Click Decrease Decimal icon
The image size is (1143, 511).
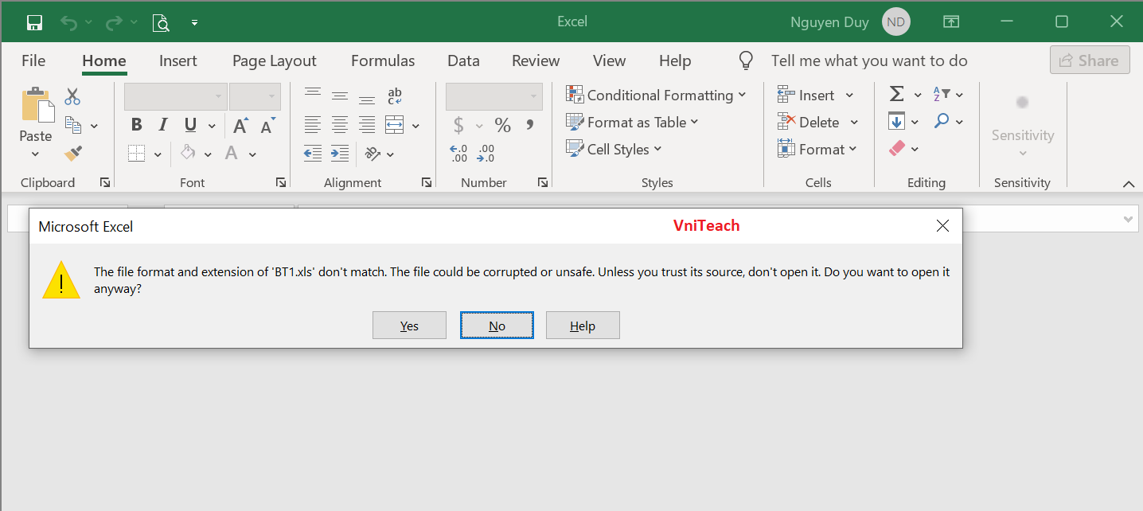(486, 153)
